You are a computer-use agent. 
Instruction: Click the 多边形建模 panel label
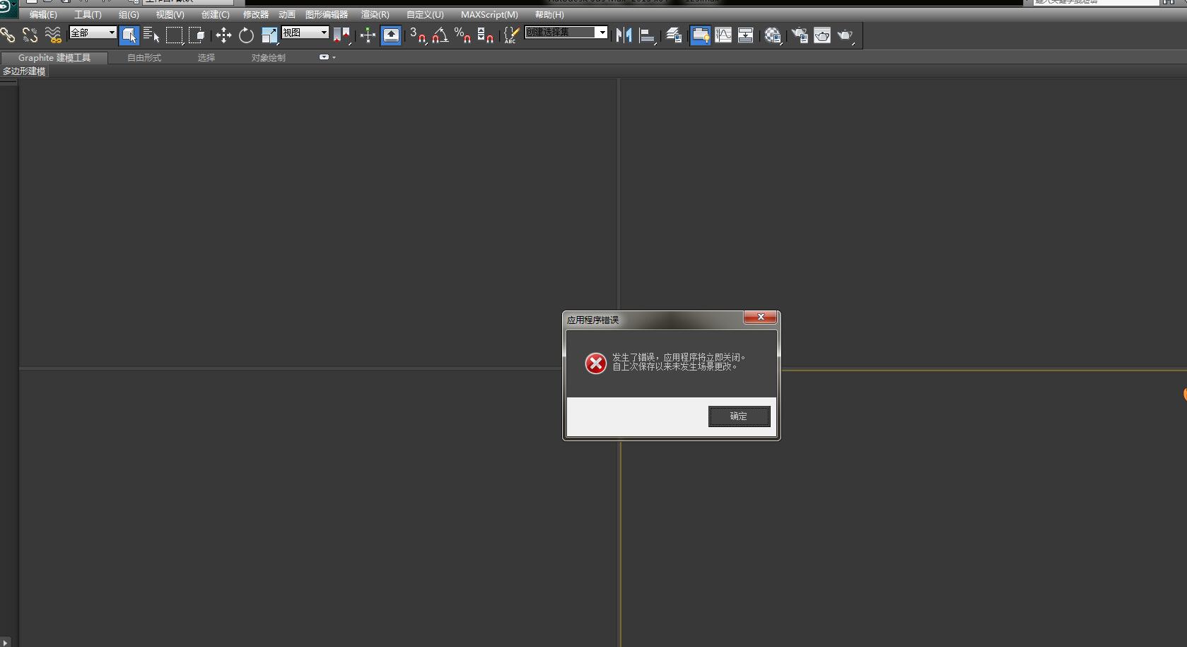tap(24, 71)
